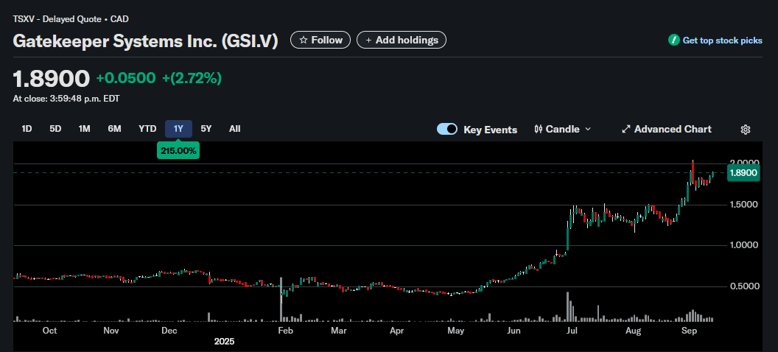The width and height of the screenshot is (778, 352).
Task: Click the 2.0000 y-axis label
Action: tap(744, 163)
